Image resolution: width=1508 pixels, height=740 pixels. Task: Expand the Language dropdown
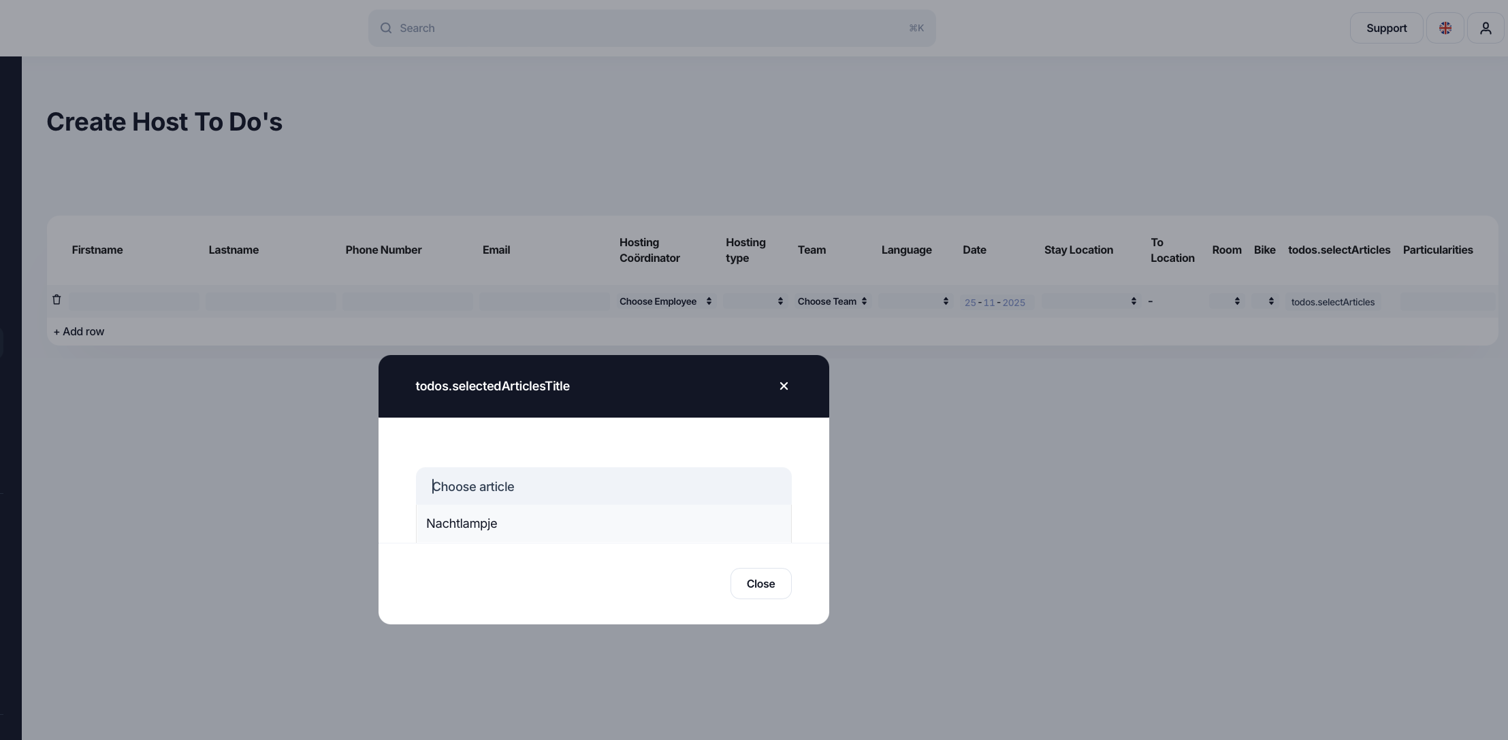pos(914,301)
